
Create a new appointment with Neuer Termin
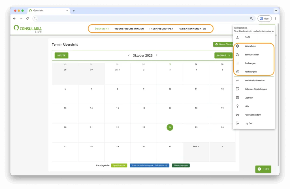pos(223,44)
